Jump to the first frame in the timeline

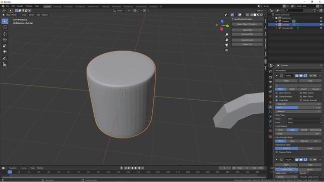[x=126, y=168]
